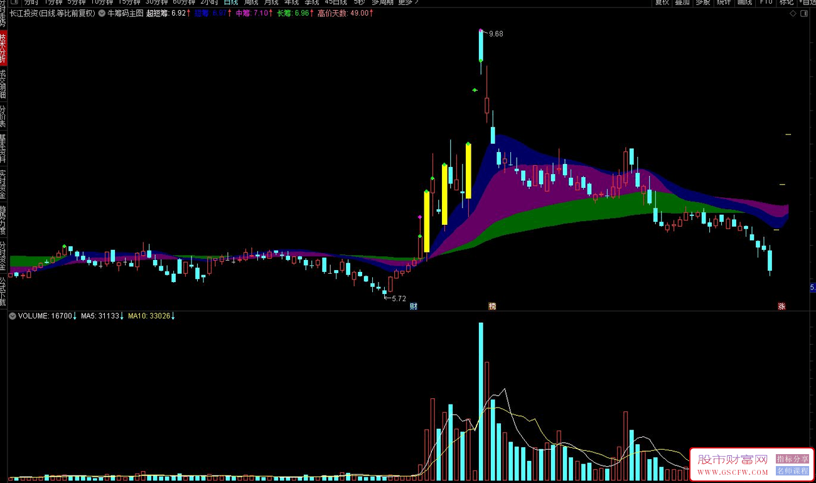Open the 趋势力度 sidebar tab

tap(3, 220)
